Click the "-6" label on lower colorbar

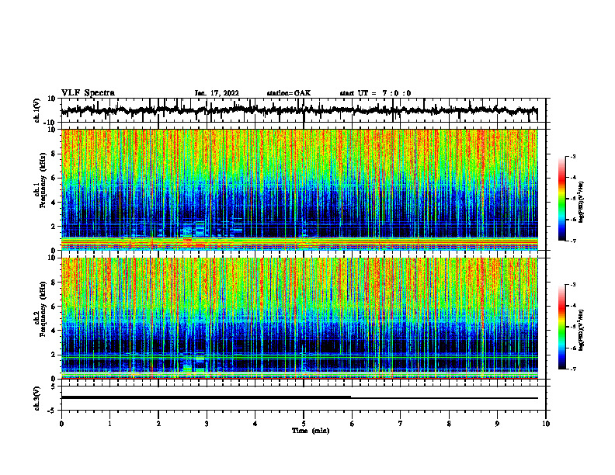coord(573,348)
